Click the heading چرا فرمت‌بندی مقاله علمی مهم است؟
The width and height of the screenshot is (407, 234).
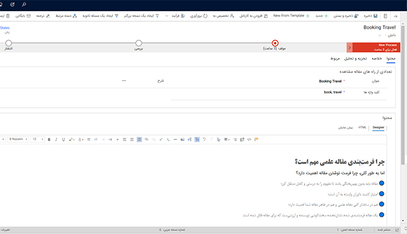[340, 162]
